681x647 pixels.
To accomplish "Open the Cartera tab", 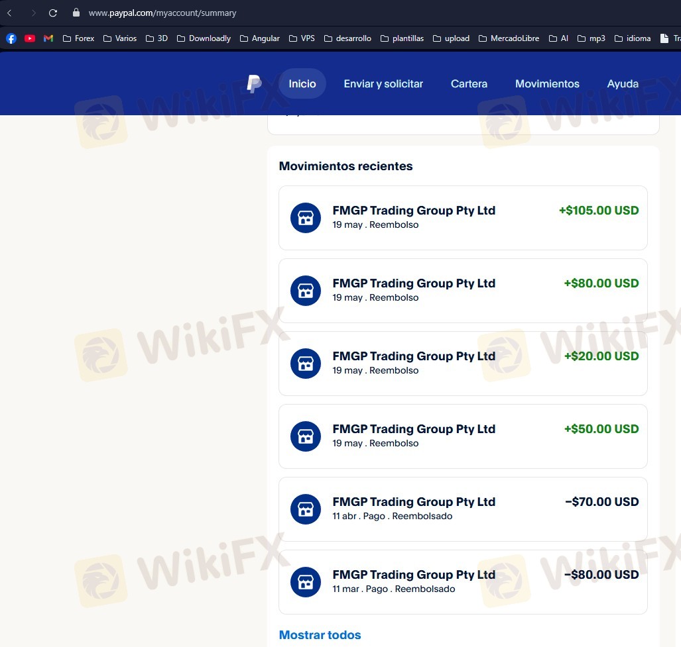I will pyautogui.click(x=469, y=83).
